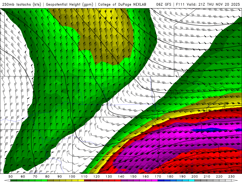Click the 140 legend number
The image size is (242, 182).
pyautogui.click(x=121, y=177)
